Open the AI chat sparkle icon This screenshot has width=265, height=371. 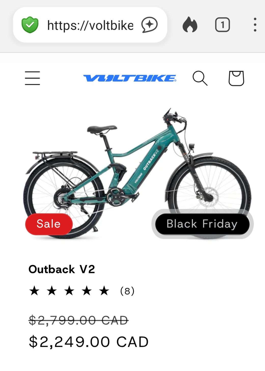[x=149, y=25]
